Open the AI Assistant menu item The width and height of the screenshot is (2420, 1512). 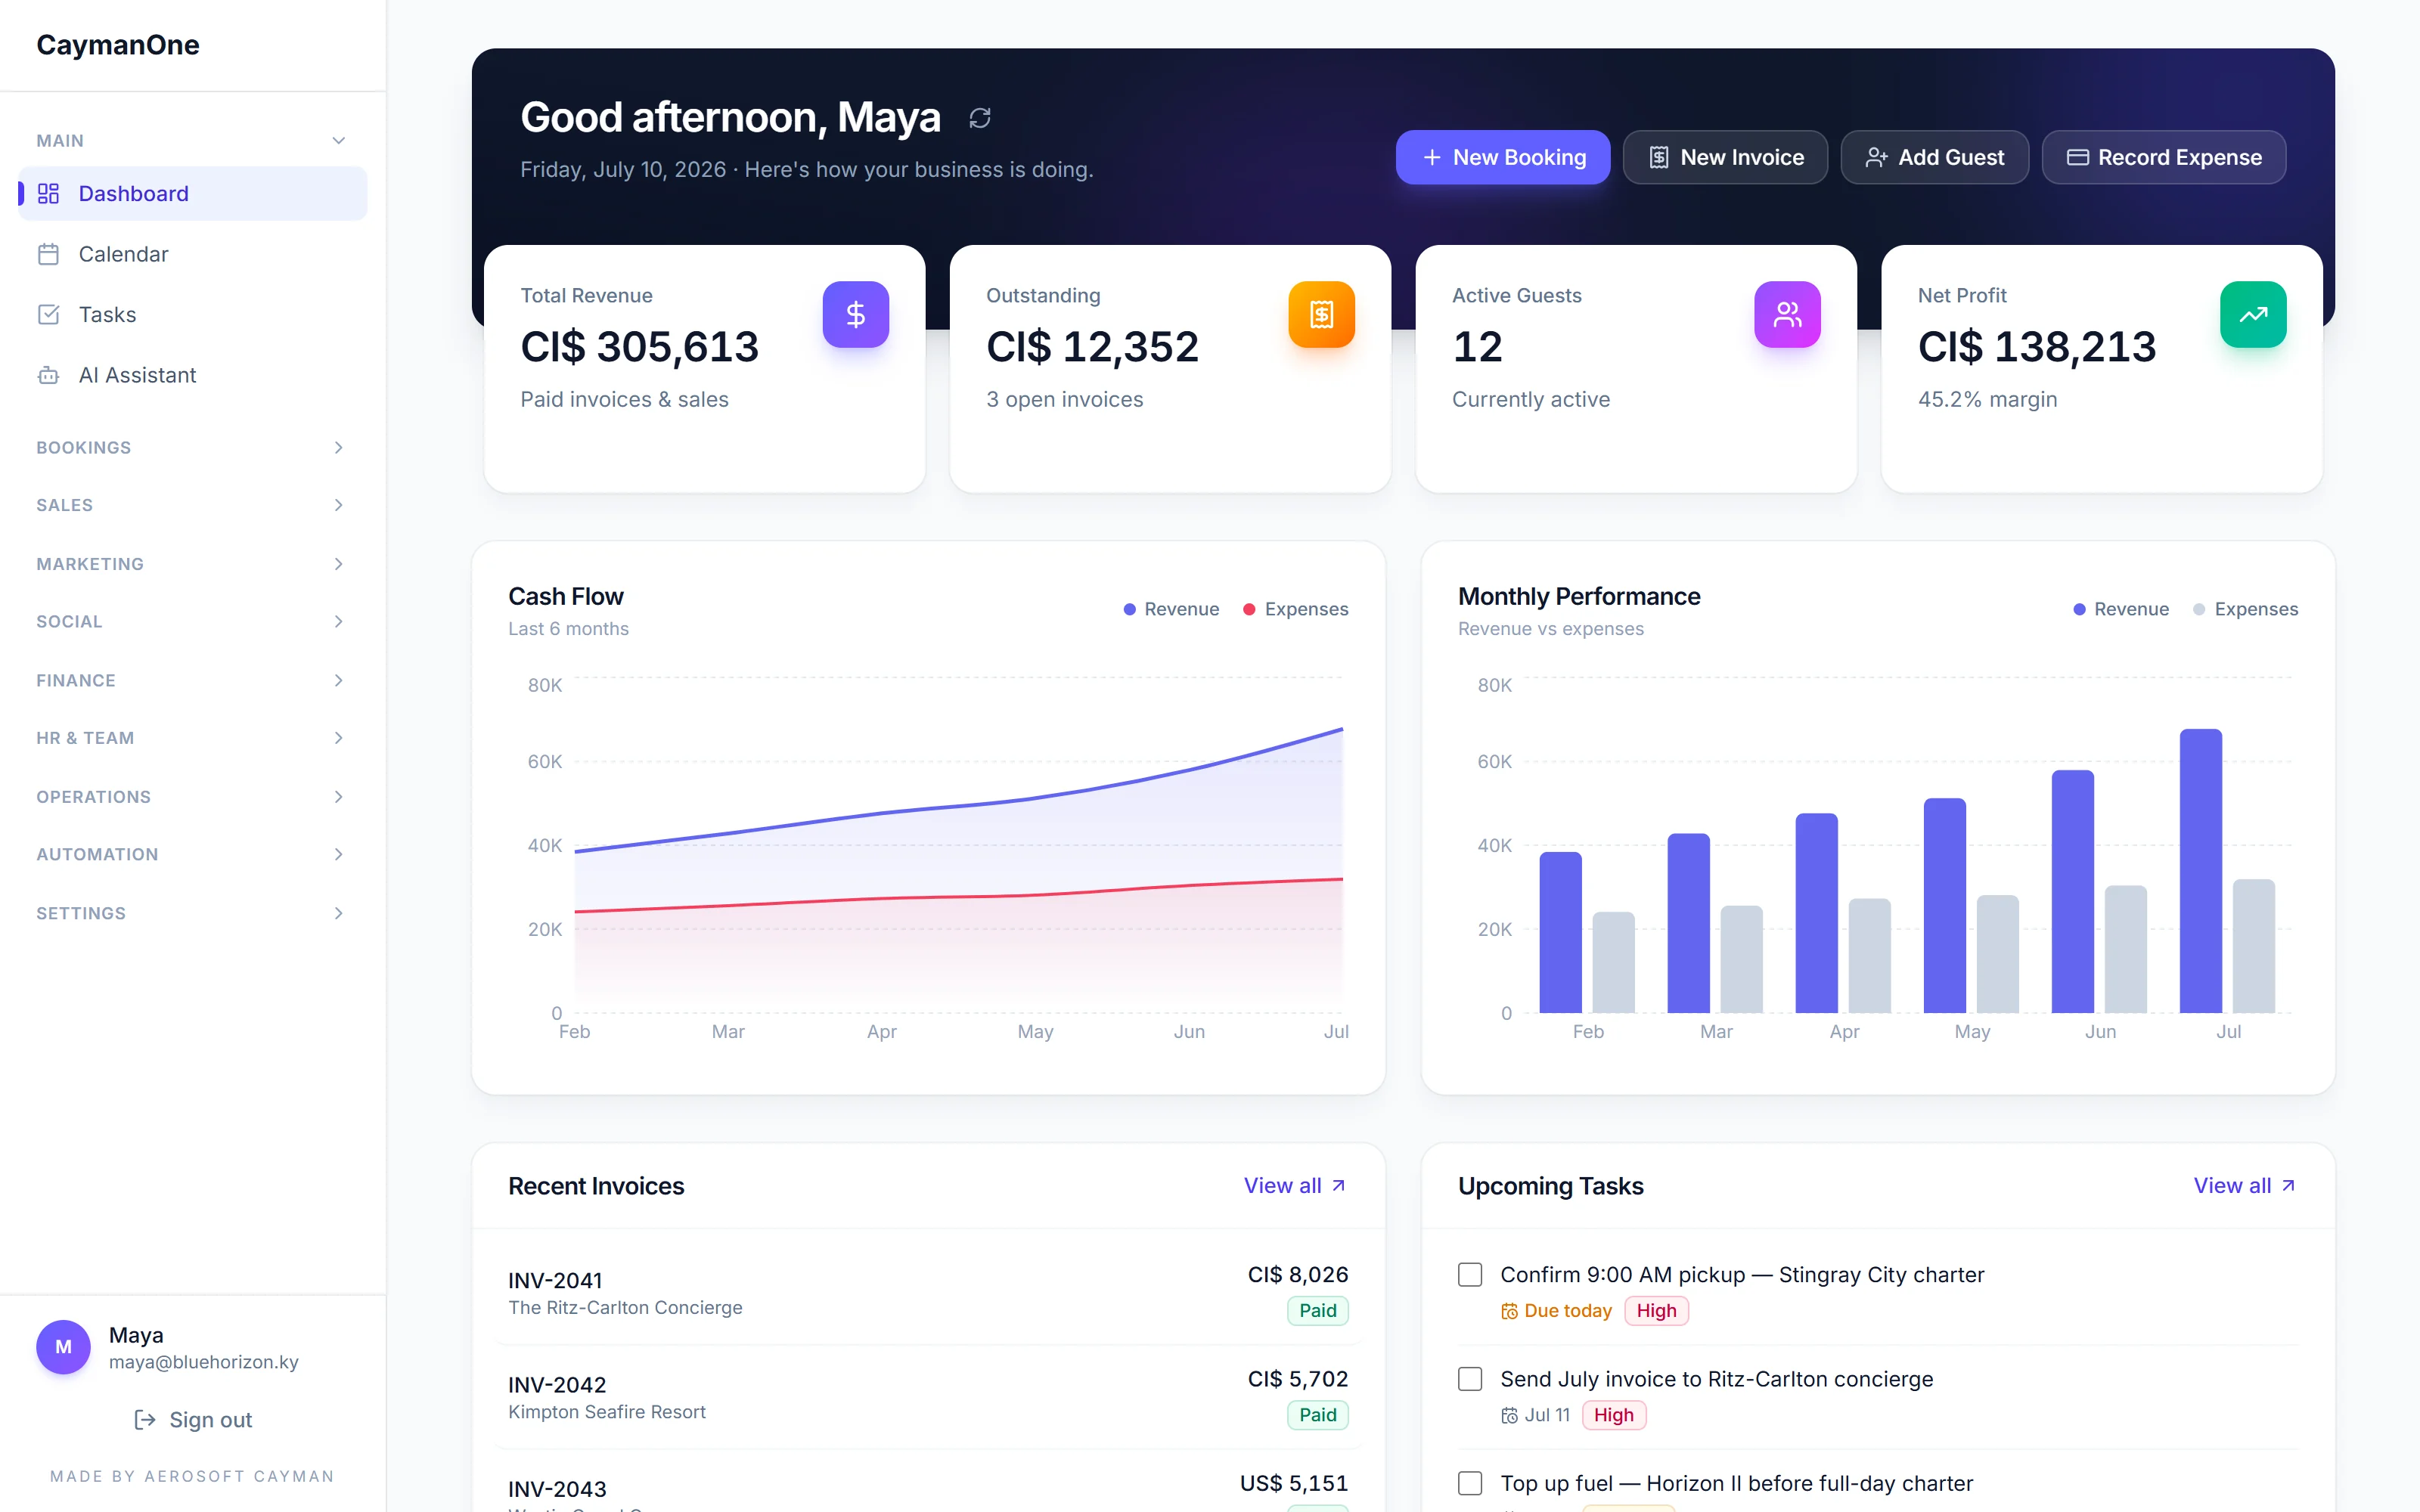pos(192,375)
